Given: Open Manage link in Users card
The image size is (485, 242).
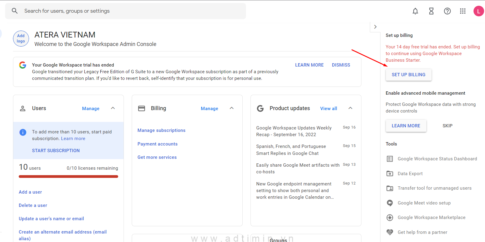Looking at the screenshot, I should pyautogui.click(x=91, y=109).
